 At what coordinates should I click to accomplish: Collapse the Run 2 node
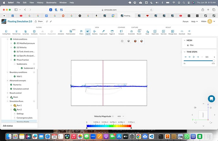(11, 110)
